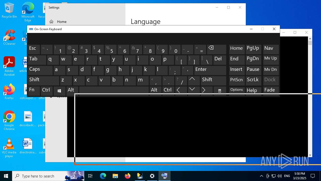Toggle the ScrLk key
Viewport: 321px width, 181px height.
[253, 81]
